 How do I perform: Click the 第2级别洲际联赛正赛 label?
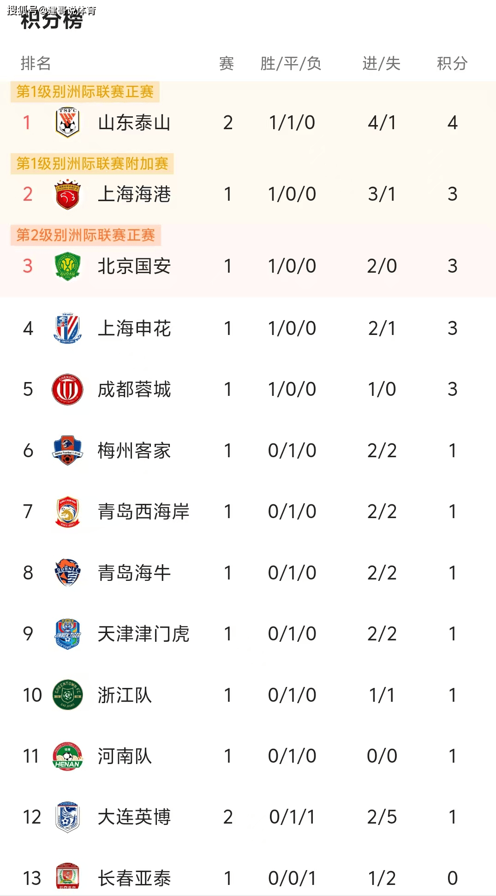86,235
